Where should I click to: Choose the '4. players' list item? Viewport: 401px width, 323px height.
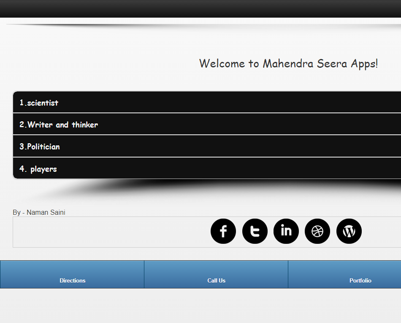pyautogui.click(x=207, y=168)
